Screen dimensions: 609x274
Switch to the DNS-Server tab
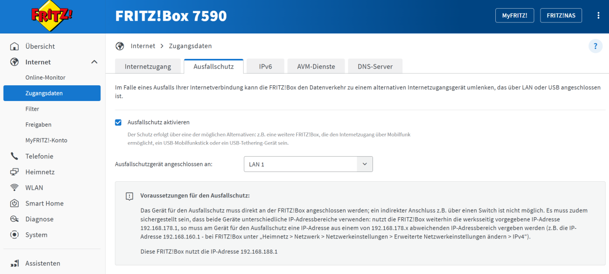pyautogui.click(x=375, y=66)
